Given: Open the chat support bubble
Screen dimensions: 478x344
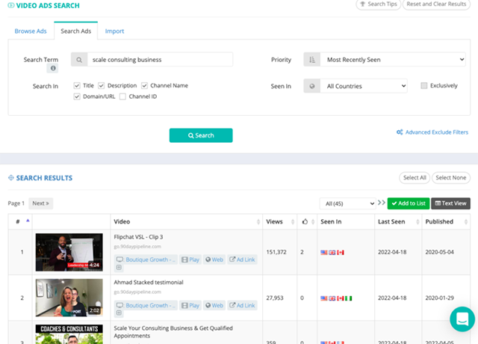Looking at the screenshot, I should pos(462,319).
